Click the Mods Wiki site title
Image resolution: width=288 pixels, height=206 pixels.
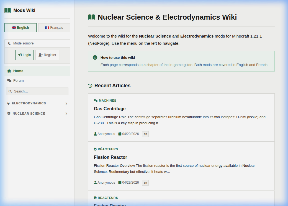click(24, 10)
